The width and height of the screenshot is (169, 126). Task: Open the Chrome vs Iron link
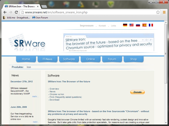(x=57, y=94)
